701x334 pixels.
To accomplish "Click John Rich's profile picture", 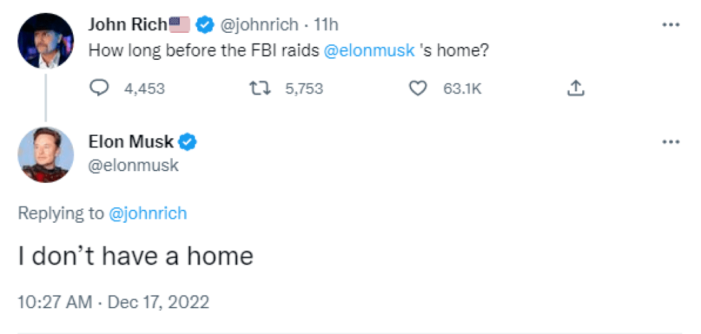I will pos(45,40).
